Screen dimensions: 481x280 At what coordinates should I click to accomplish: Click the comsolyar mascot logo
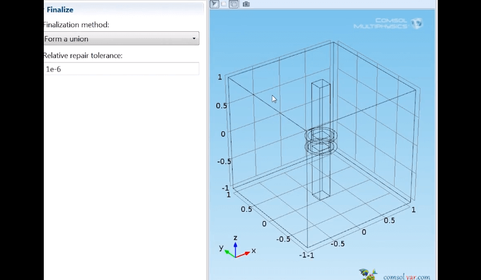click(368, 274)
